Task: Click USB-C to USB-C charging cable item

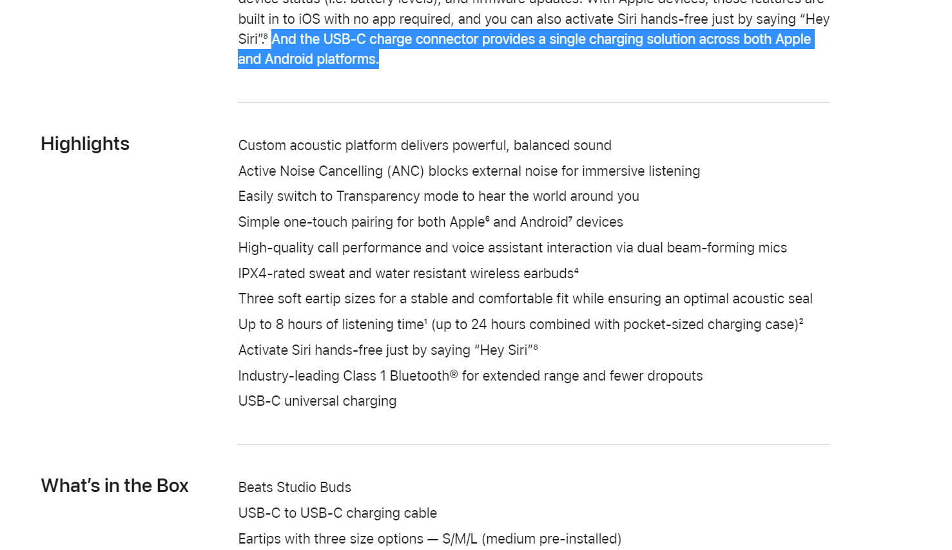Action: (x=338, y=513)
